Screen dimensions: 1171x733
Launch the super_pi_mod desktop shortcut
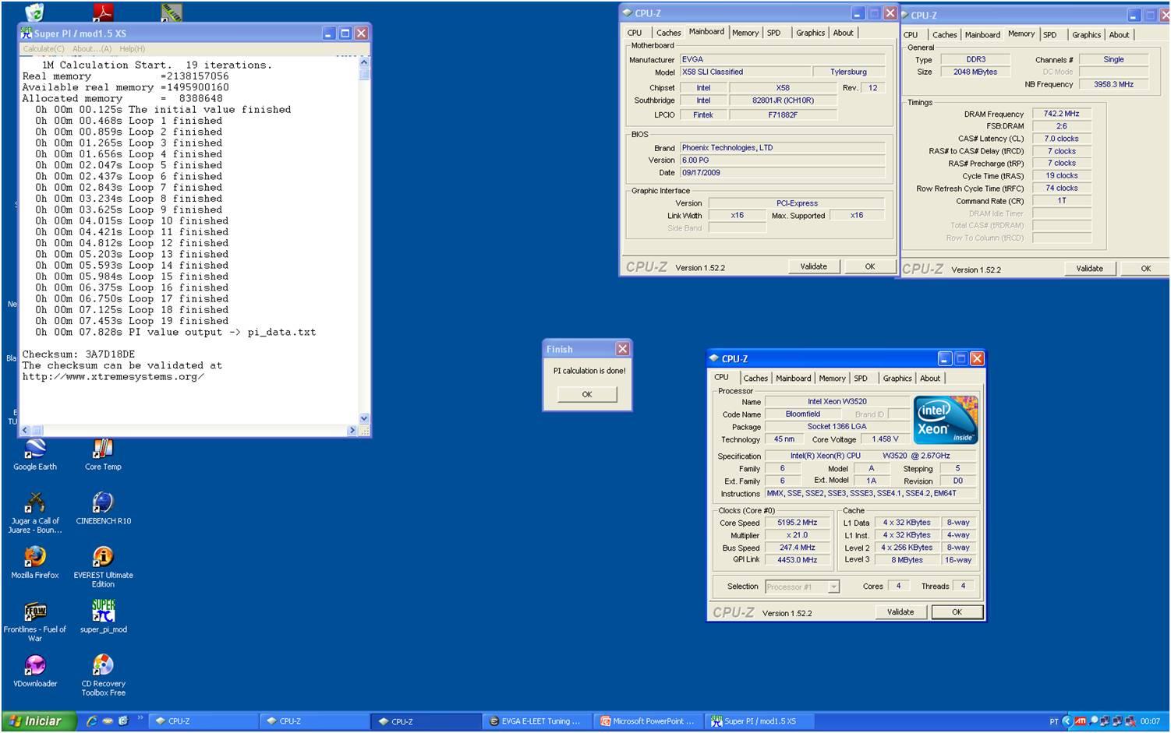click(x=103, y=616)
